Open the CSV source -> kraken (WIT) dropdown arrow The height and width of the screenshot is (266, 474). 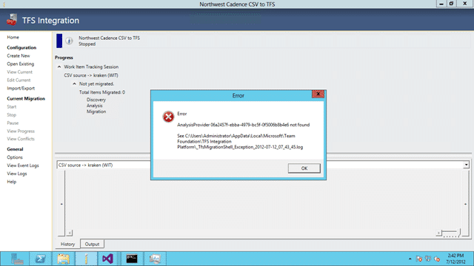[466, 165]
